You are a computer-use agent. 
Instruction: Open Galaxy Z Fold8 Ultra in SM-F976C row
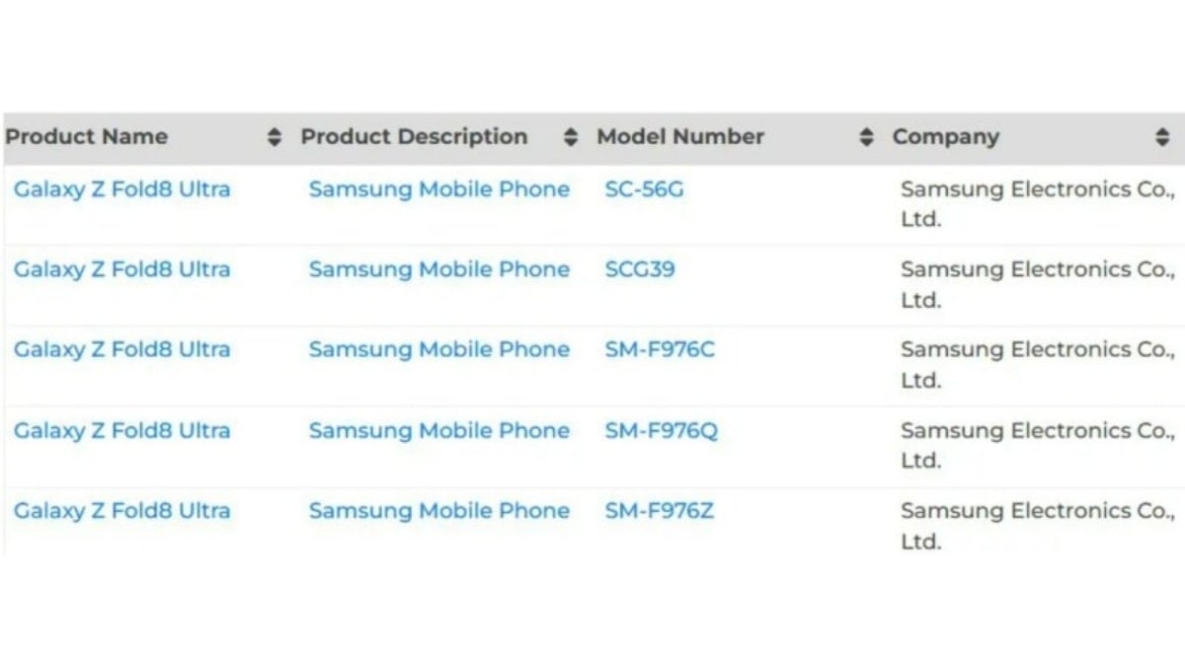(121, 349)
